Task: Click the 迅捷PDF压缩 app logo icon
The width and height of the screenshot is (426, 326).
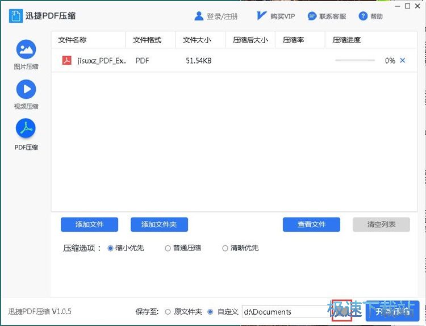Action: pyautogui.click(x=15, y=16)
